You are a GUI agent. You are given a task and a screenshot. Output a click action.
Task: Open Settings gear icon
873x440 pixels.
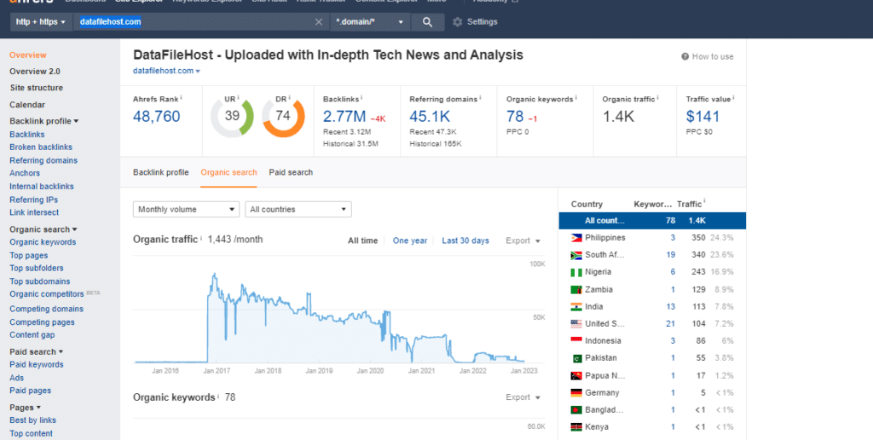(x=458, y=22)
